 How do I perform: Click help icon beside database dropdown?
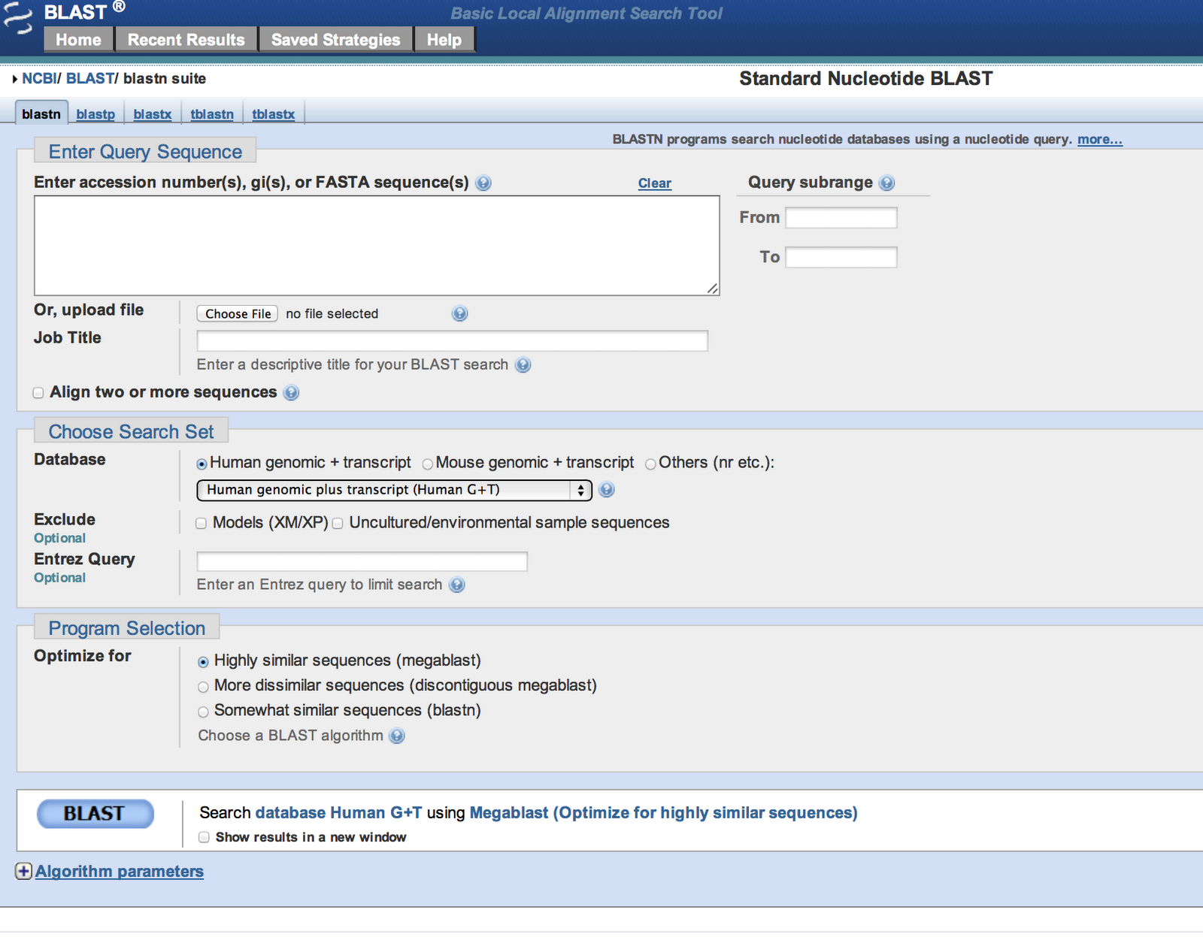tap(607, 490)
